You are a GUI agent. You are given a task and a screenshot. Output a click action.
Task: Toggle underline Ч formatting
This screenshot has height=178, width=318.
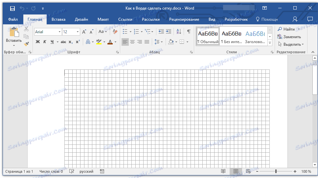[x=52, y=42]
